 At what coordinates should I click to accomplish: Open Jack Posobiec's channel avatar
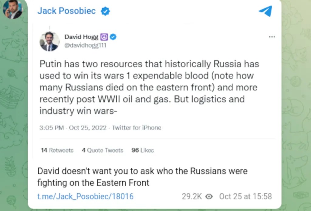pyautogui.click(x=12, y=9)
